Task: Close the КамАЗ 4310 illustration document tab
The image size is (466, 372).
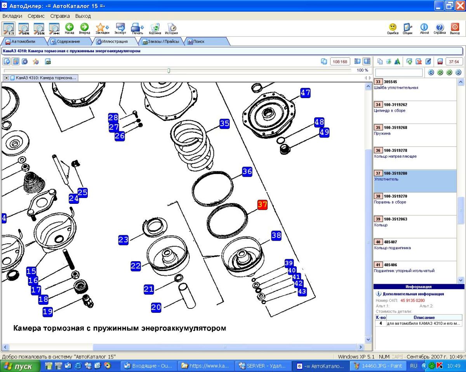Action: click(7, 78)
